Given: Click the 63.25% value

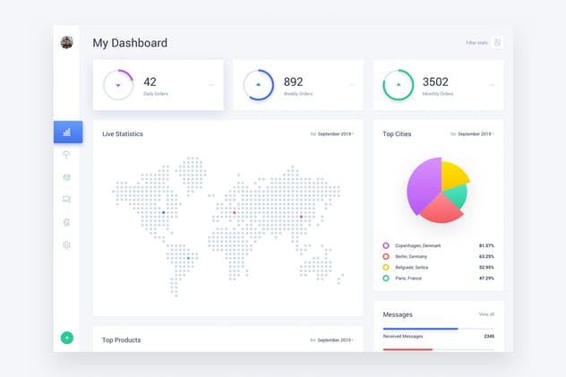Looking at the screenshot, I should [486, 256].
